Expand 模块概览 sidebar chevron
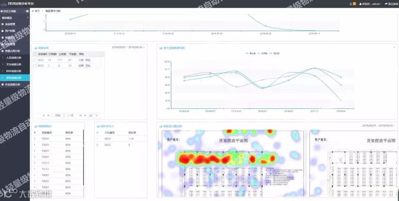The width and height of the screenshot is (399, 201). click(x=27, y=18)
